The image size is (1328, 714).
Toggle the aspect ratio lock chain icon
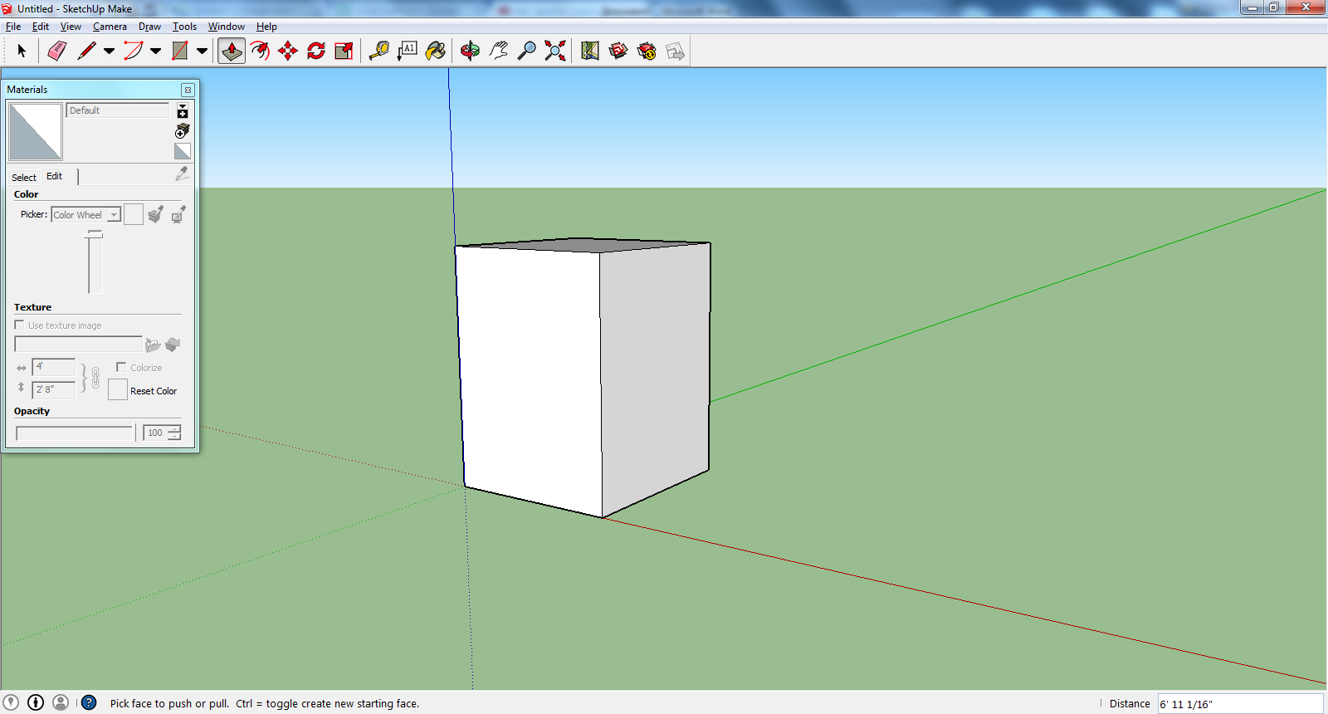(x=95, y=378)
